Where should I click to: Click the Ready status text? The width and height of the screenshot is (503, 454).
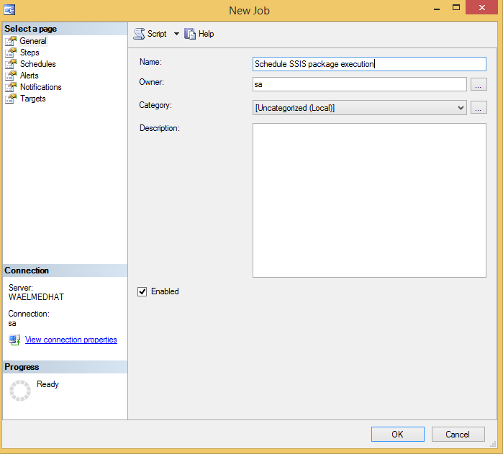[47, 384]
